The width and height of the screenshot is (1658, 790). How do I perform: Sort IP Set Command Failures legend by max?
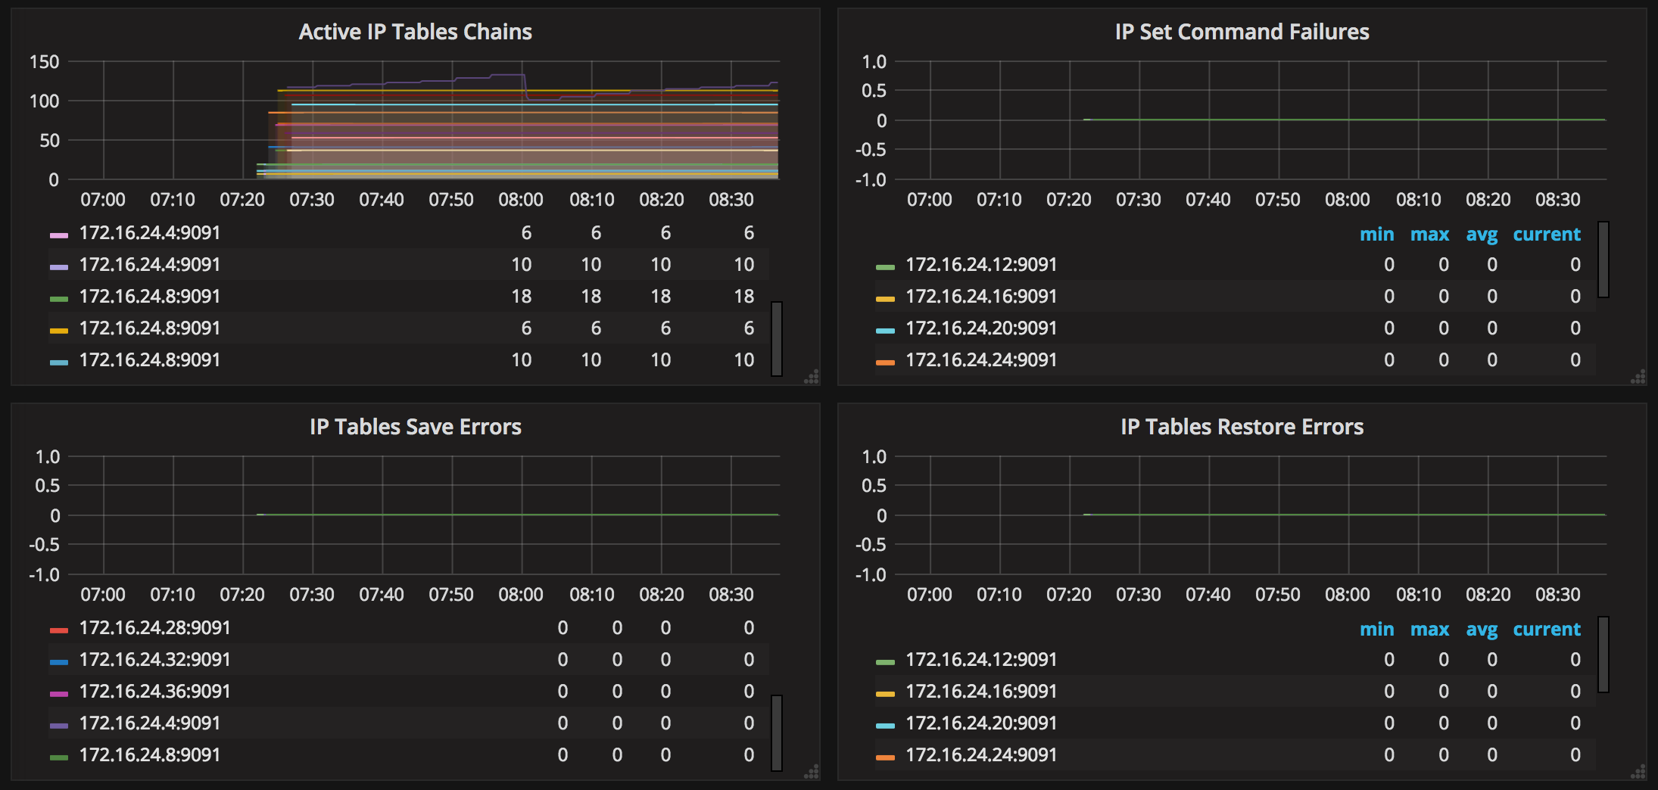[1429, 235]
